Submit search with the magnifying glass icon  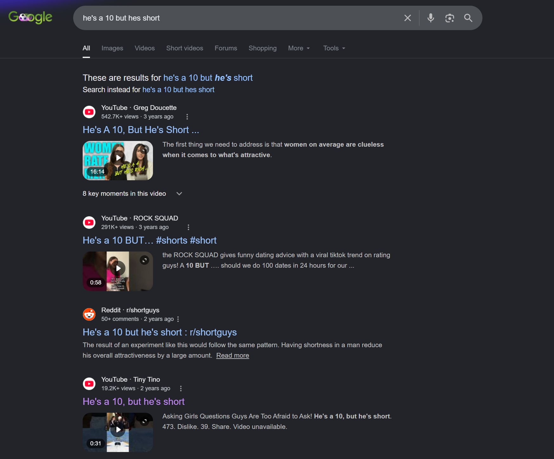pos(468,18)
